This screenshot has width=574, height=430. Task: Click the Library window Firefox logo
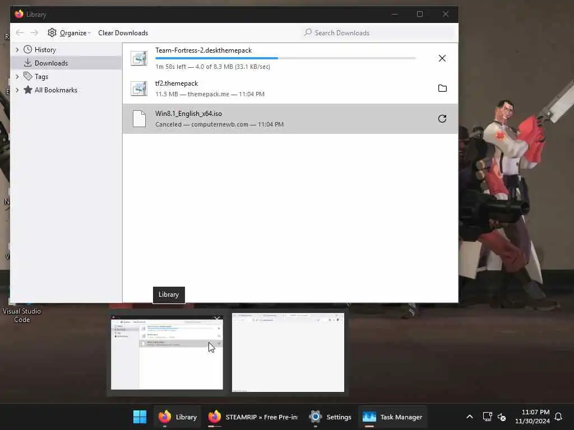[19, 14]
